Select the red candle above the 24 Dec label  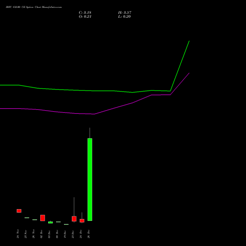(x=82, y=220)
